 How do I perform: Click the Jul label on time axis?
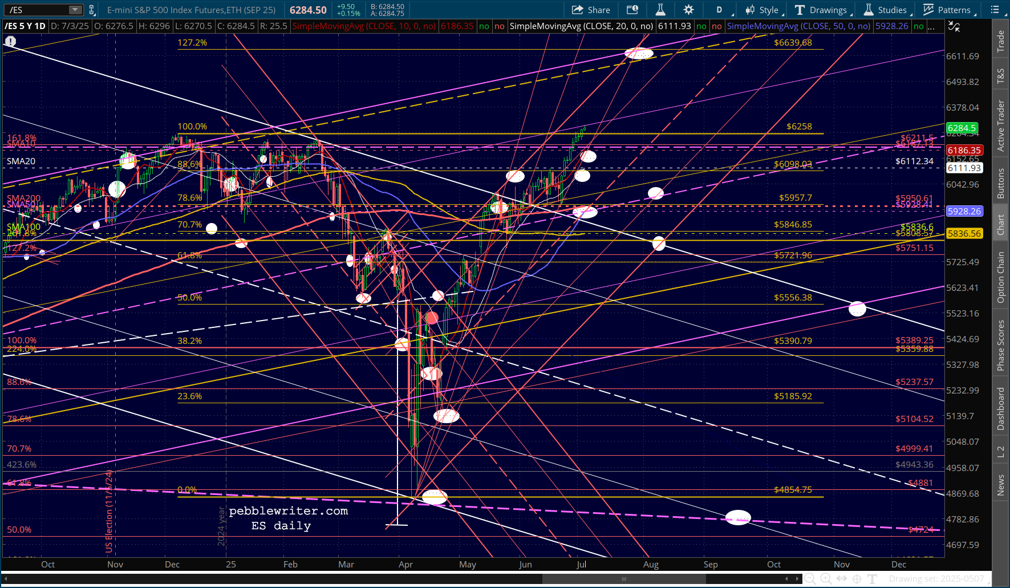[x=581, y=565]
